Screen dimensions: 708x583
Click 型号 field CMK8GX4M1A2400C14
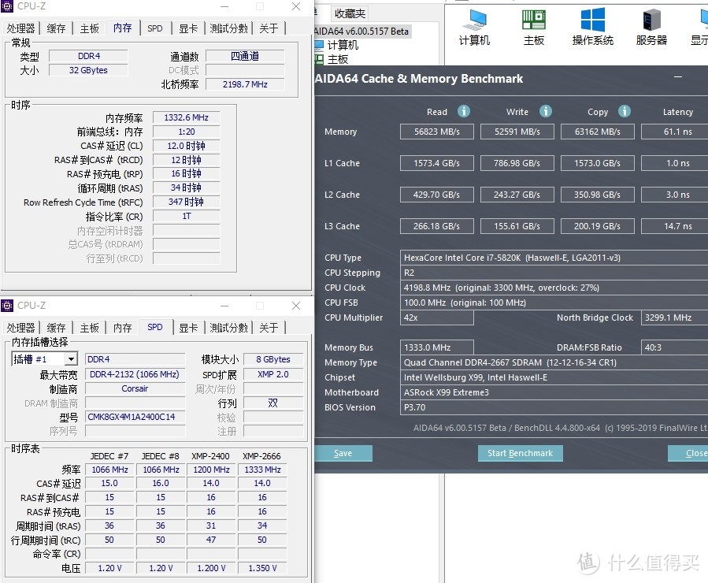pos(135,417)
